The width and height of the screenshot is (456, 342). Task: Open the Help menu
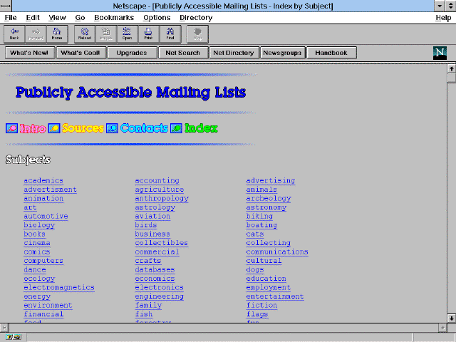pos(443,18)
